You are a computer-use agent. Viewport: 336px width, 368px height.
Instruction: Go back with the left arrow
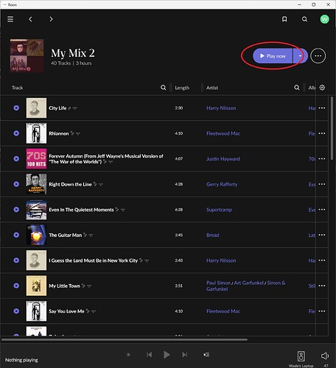point(30,19)
